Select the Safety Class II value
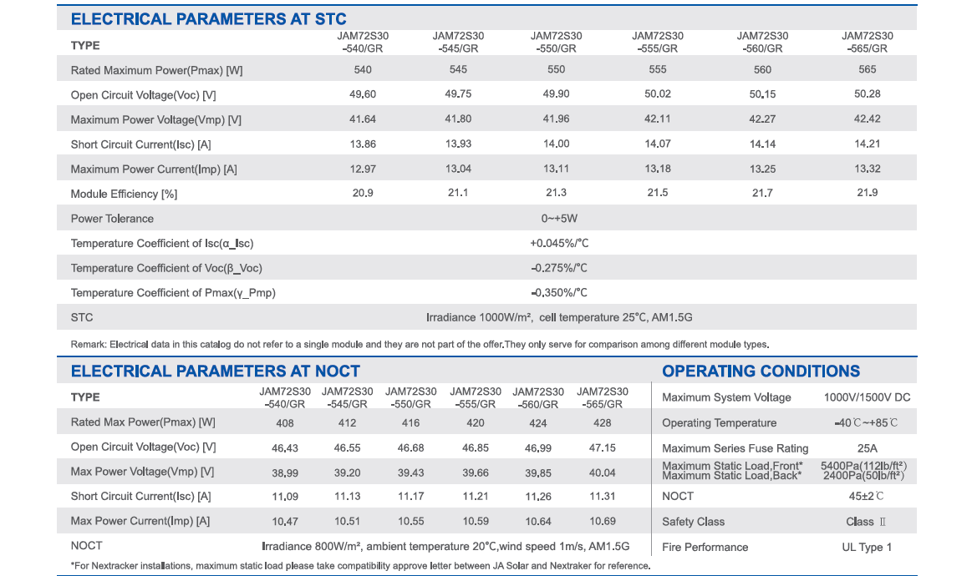This screenshot has height=576, width=972. tap(866, 522)
